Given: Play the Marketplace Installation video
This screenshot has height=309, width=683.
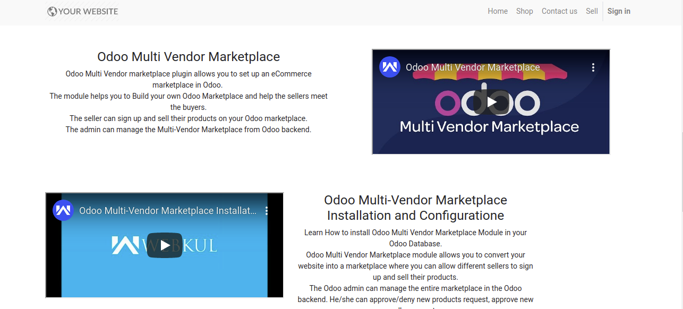Looking at the screenshot, I should coord(165,245).
